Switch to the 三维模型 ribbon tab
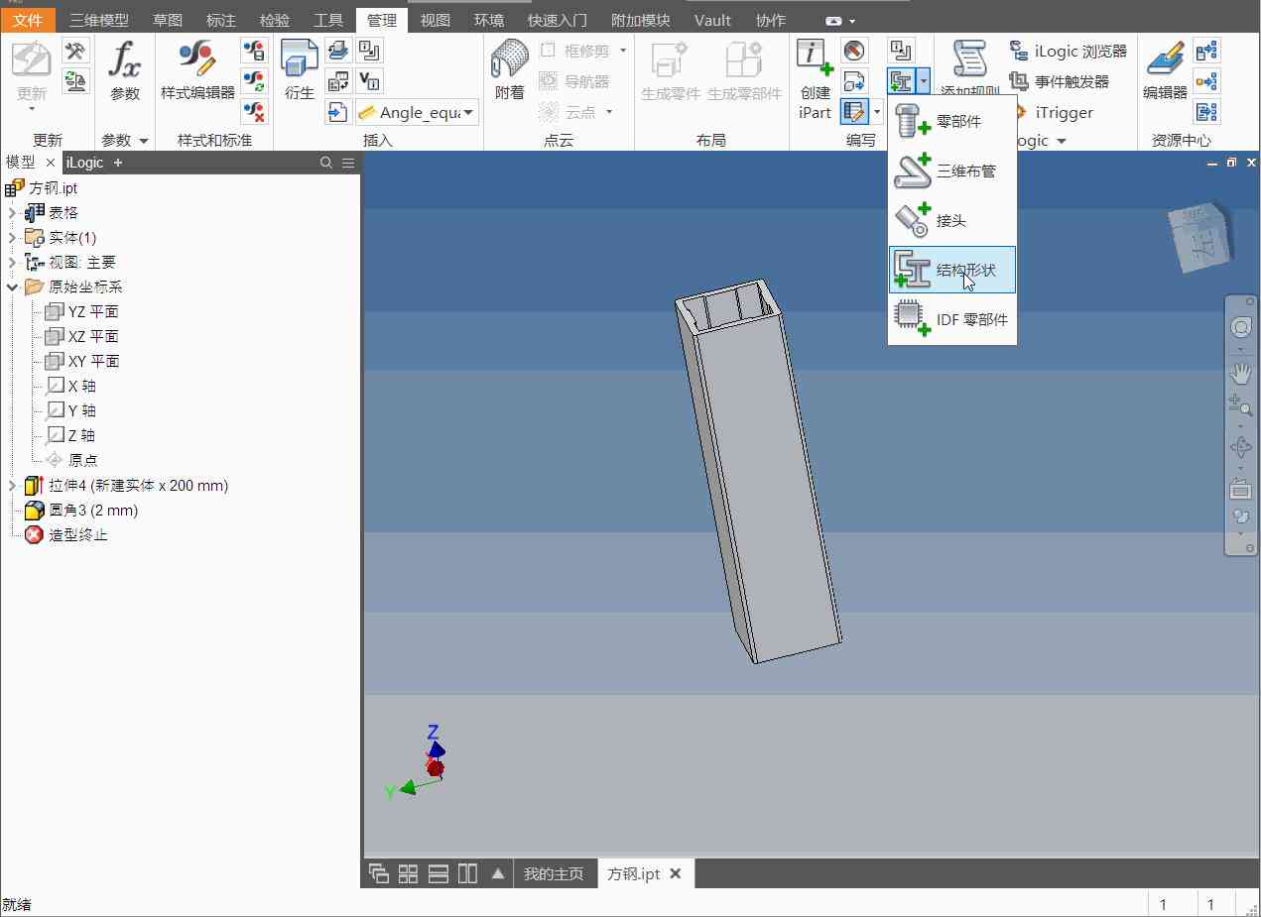The image size is (1261, 917). [99, 20]
